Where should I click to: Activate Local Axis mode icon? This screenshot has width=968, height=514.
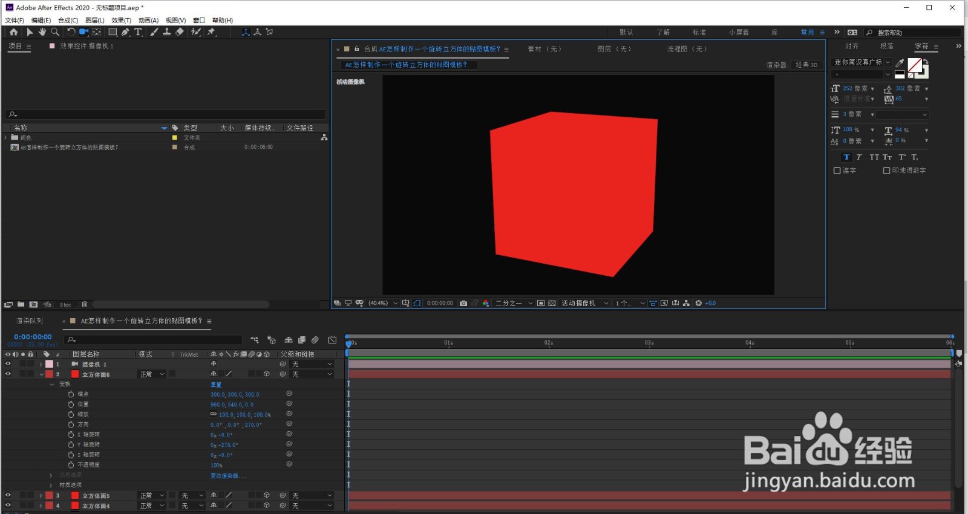click(246, 32)
